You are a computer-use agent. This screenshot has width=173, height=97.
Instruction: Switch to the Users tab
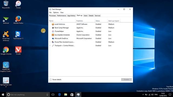[85, 16]
